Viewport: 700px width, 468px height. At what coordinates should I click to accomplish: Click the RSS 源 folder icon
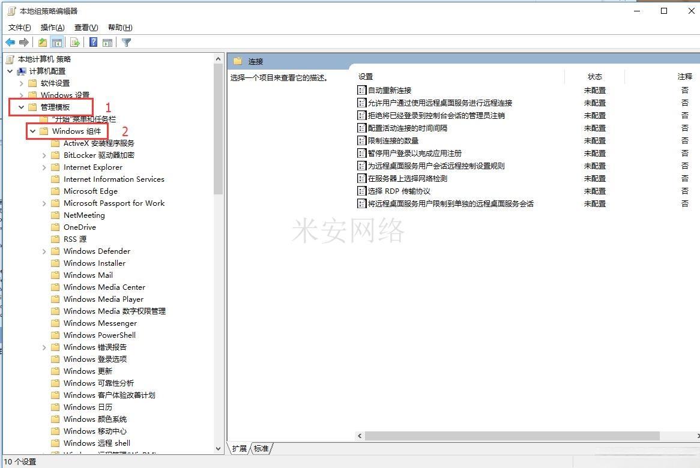coord(55,239)
